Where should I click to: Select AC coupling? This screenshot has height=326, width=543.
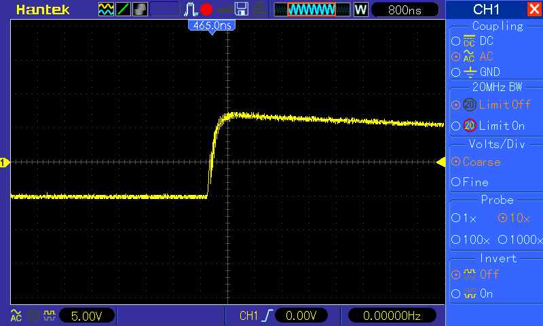pyautogui.click(x=472, y=56)
